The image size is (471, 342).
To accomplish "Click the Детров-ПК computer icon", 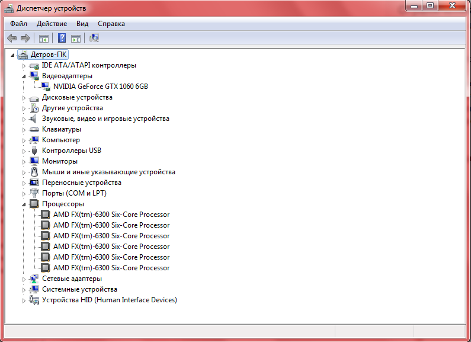I will (23, 55).
